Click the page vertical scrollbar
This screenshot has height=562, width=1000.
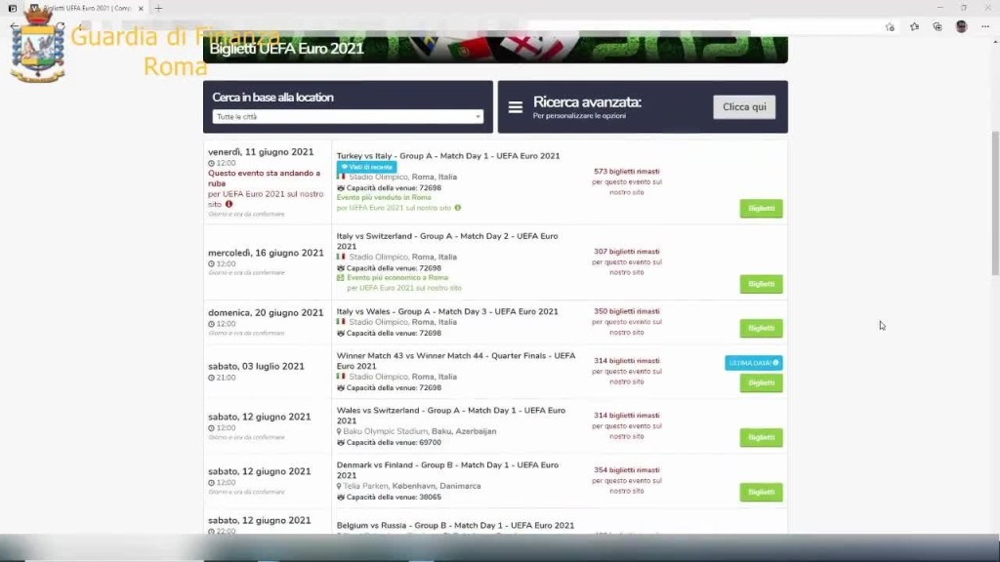[994, 195]
